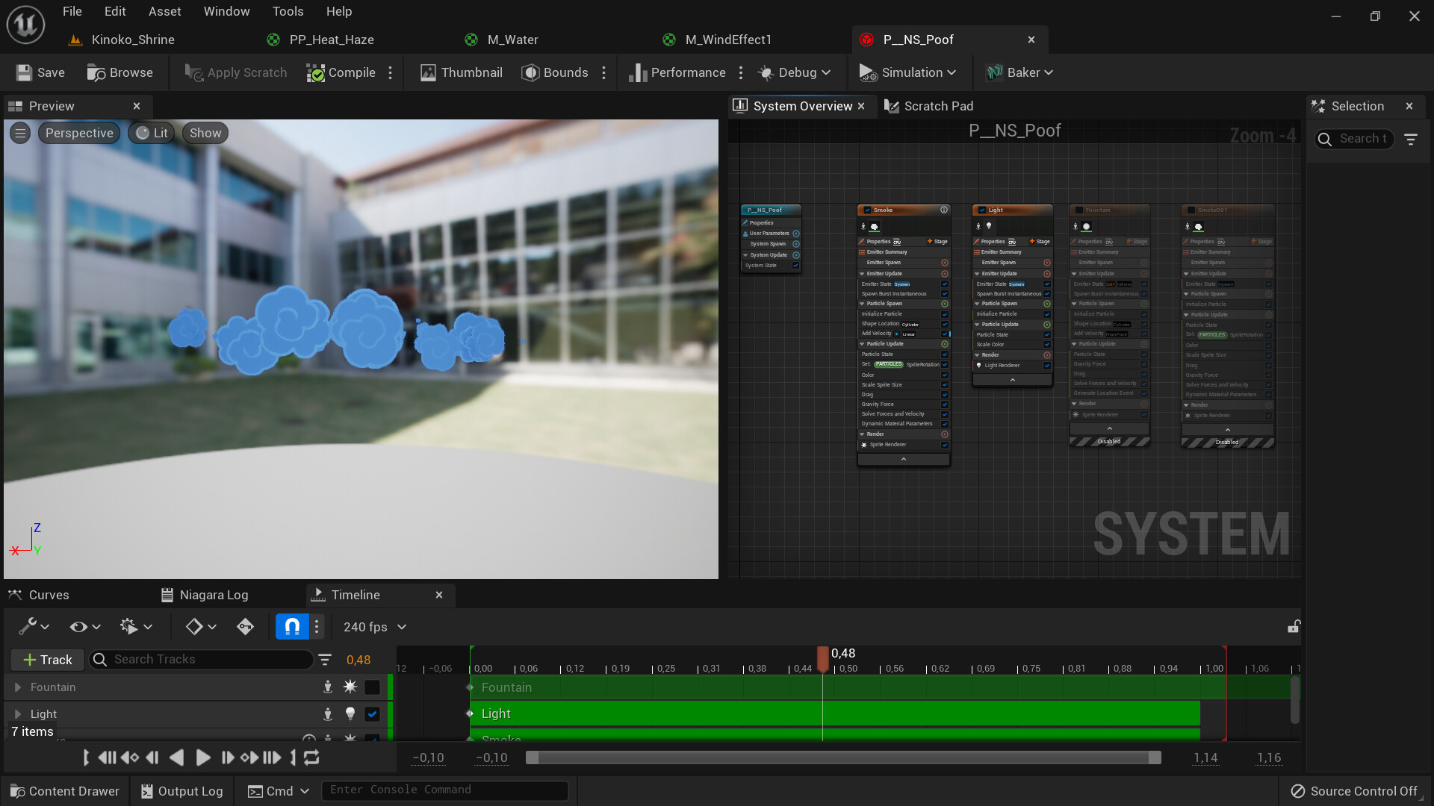Generate a Thumbnail for the asset
Image resolution: width=1434 pixels, height=806 pixels.
(x=461, y=72)
